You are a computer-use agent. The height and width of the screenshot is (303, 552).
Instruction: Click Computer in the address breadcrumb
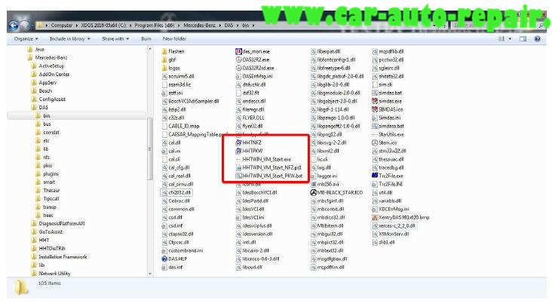pos(62,26)
